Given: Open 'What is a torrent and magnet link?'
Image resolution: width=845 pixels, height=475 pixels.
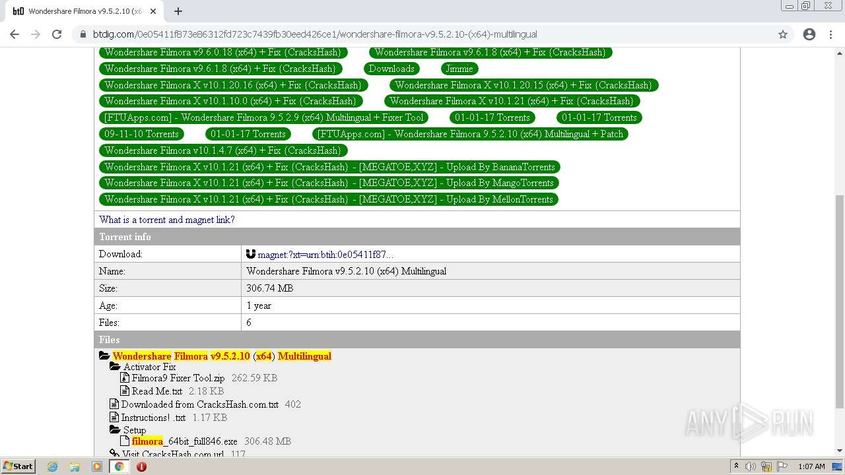Looking at the screenshot, I should click(x=167, y=220).
